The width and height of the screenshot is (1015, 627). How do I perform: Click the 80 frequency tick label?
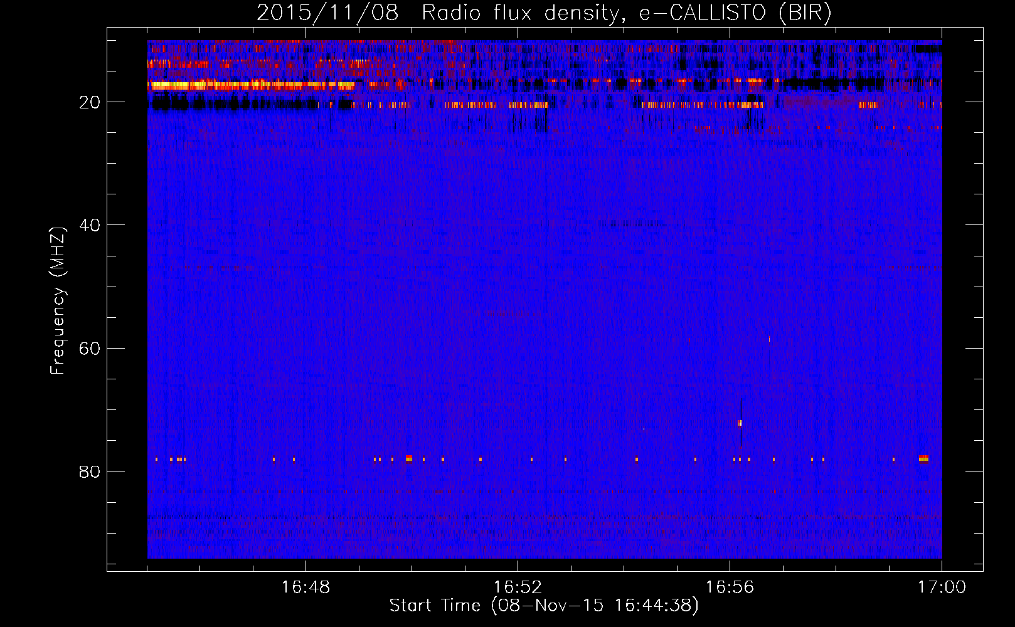click(90, 472)
